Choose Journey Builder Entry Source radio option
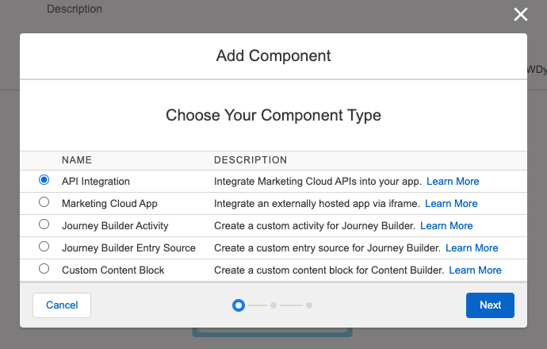This screenshot has width=547, height=349. 44,247
